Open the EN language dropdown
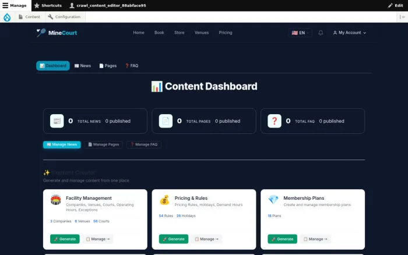 click(300, 33)
